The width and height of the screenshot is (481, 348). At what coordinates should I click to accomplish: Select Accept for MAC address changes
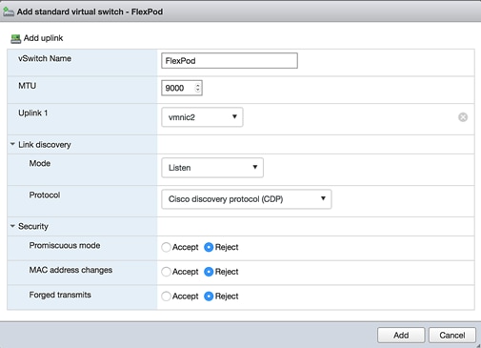166,272
